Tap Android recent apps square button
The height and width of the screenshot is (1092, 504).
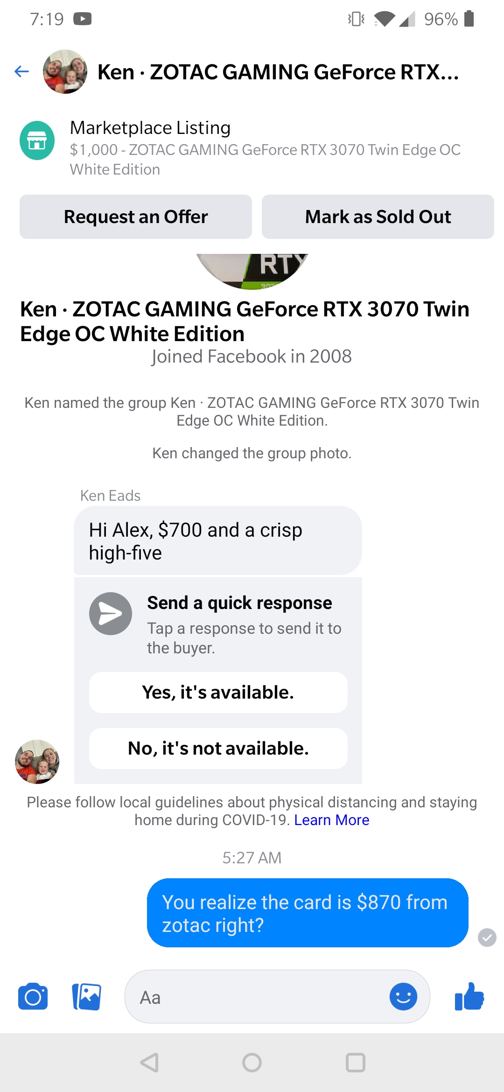point(355,1063)
